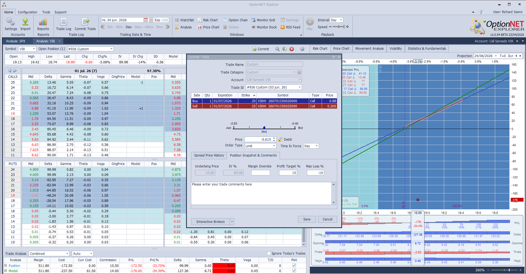Click the Trade Category gear icon
Viewport: 526px width, 274px height.
(299, 72)
